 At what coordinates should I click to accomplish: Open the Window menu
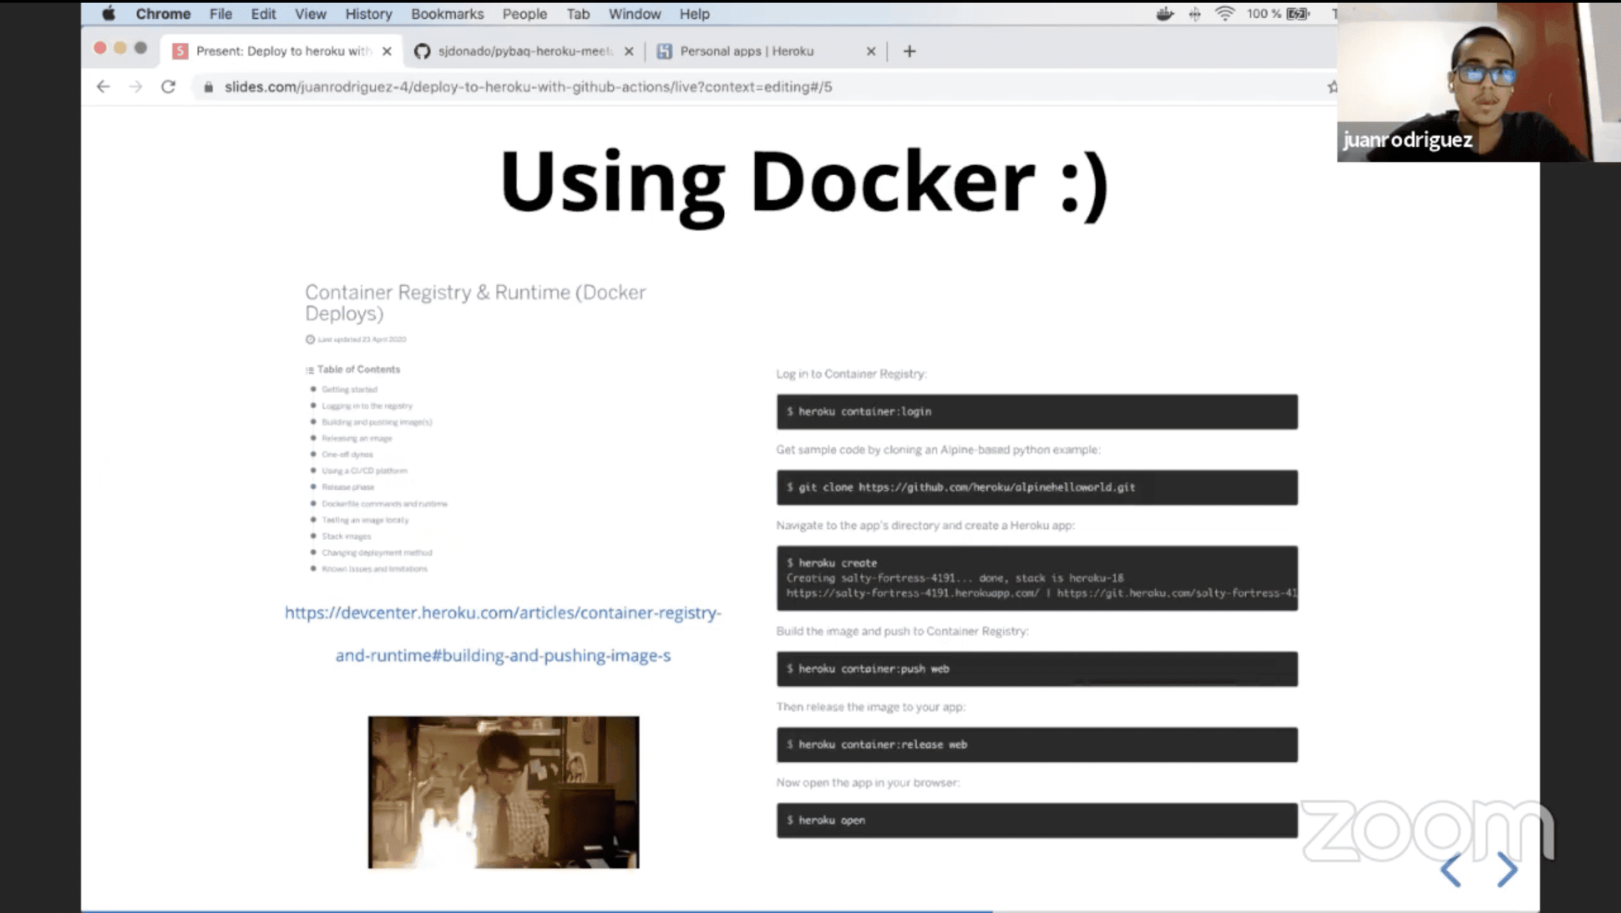[634, 14]
